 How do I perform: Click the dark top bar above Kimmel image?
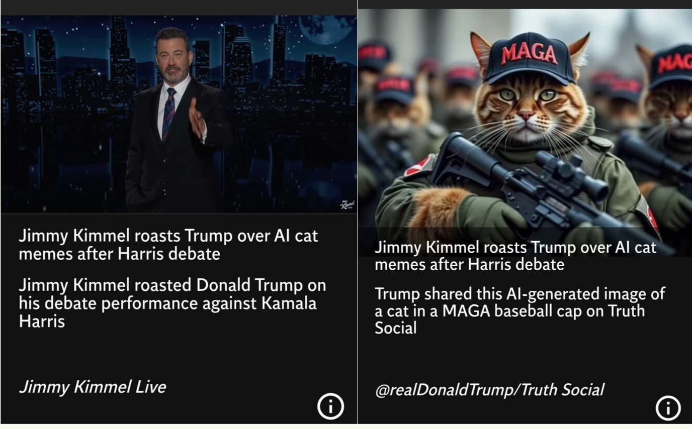click(x=179, y=8)
